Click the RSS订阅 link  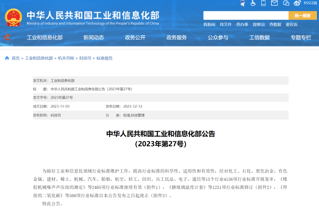click(x=310, y=3)
